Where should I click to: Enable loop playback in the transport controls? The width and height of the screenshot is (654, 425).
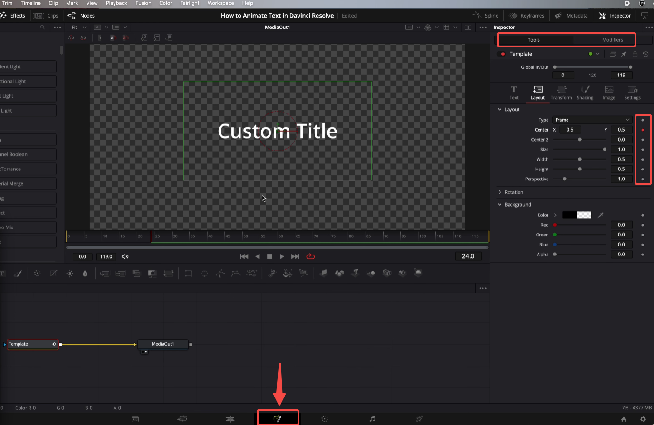point(310,256)
